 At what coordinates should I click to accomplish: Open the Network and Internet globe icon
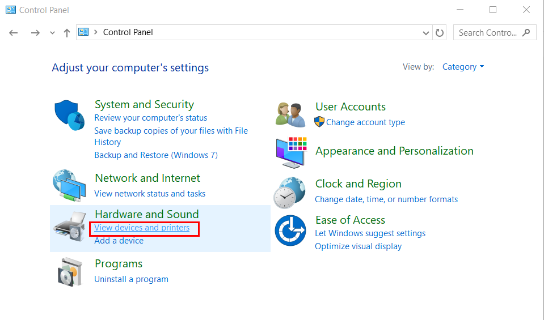[69, 186]
